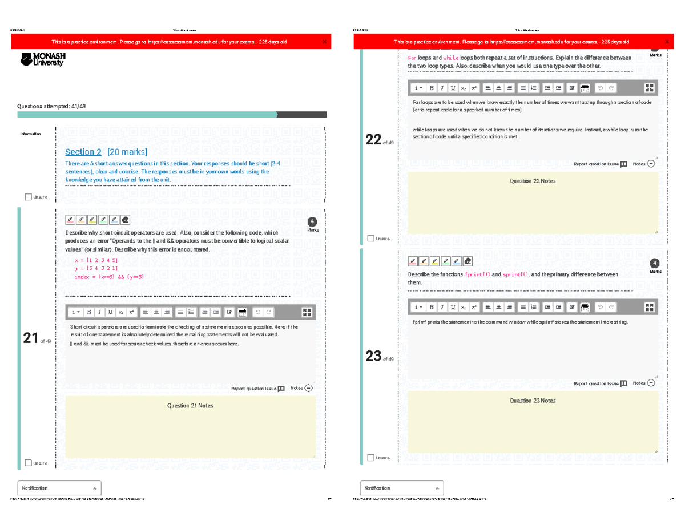The image size is (685, 529).
Task: Check Unsure box for Question 23
Action: [371, 458]
